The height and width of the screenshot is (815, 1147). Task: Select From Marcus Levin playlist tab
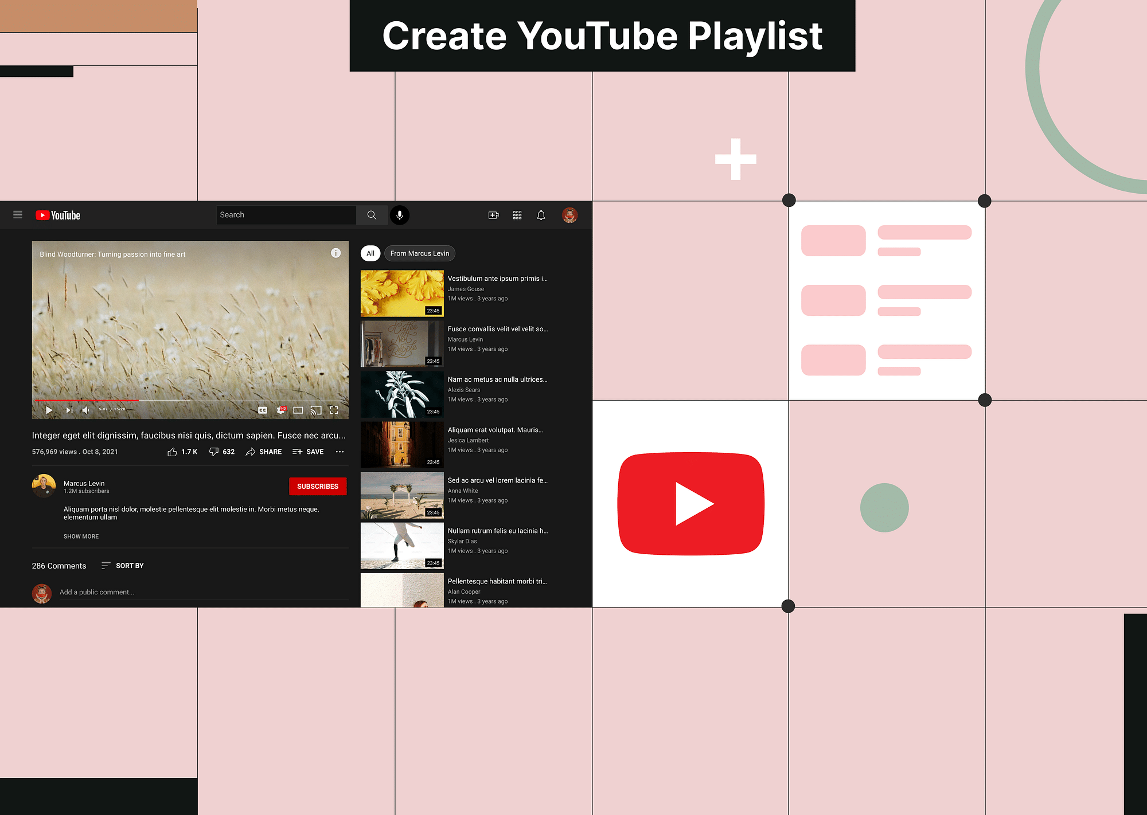419,253
